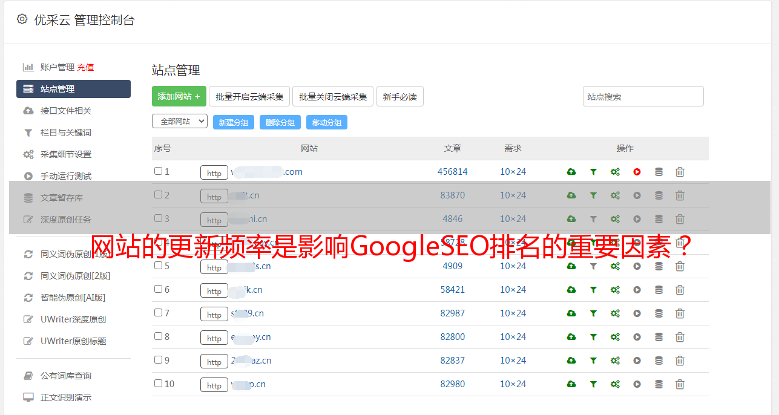Click the green filter funnel icon in row 8
The width and height of the screenshot is (779, 415).
pos(593,337)
